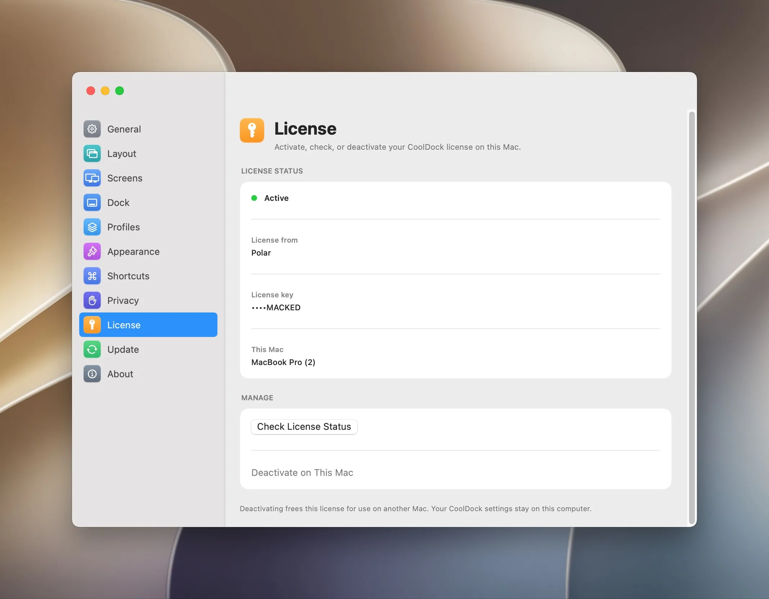Click the Privacy hand icon

92,300
